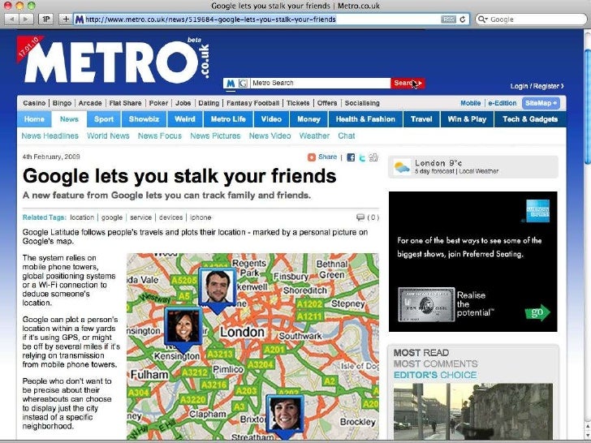Click the location related tag
This screenshot has width=591, height=443.
[82, 217]
